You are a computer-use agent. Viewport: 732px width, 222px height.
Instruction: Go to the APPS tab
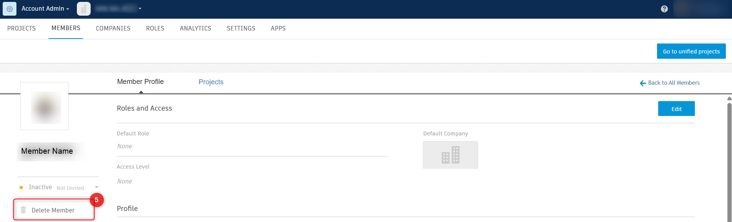pyautogui.click(x=278, y=28)
